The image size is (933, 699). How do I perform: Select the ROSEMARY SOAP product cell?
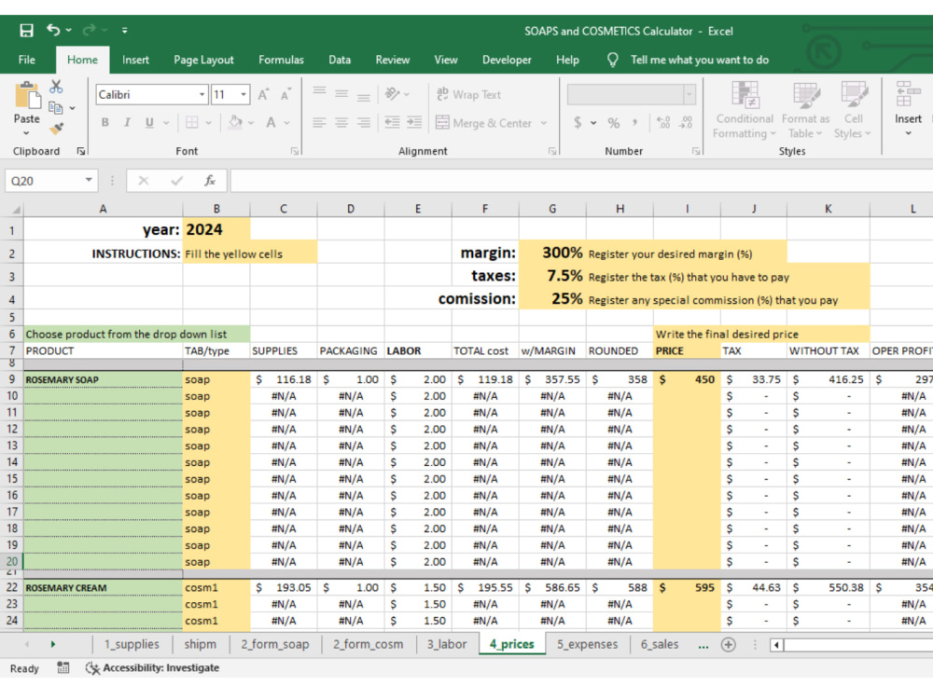tap(103, 379)
